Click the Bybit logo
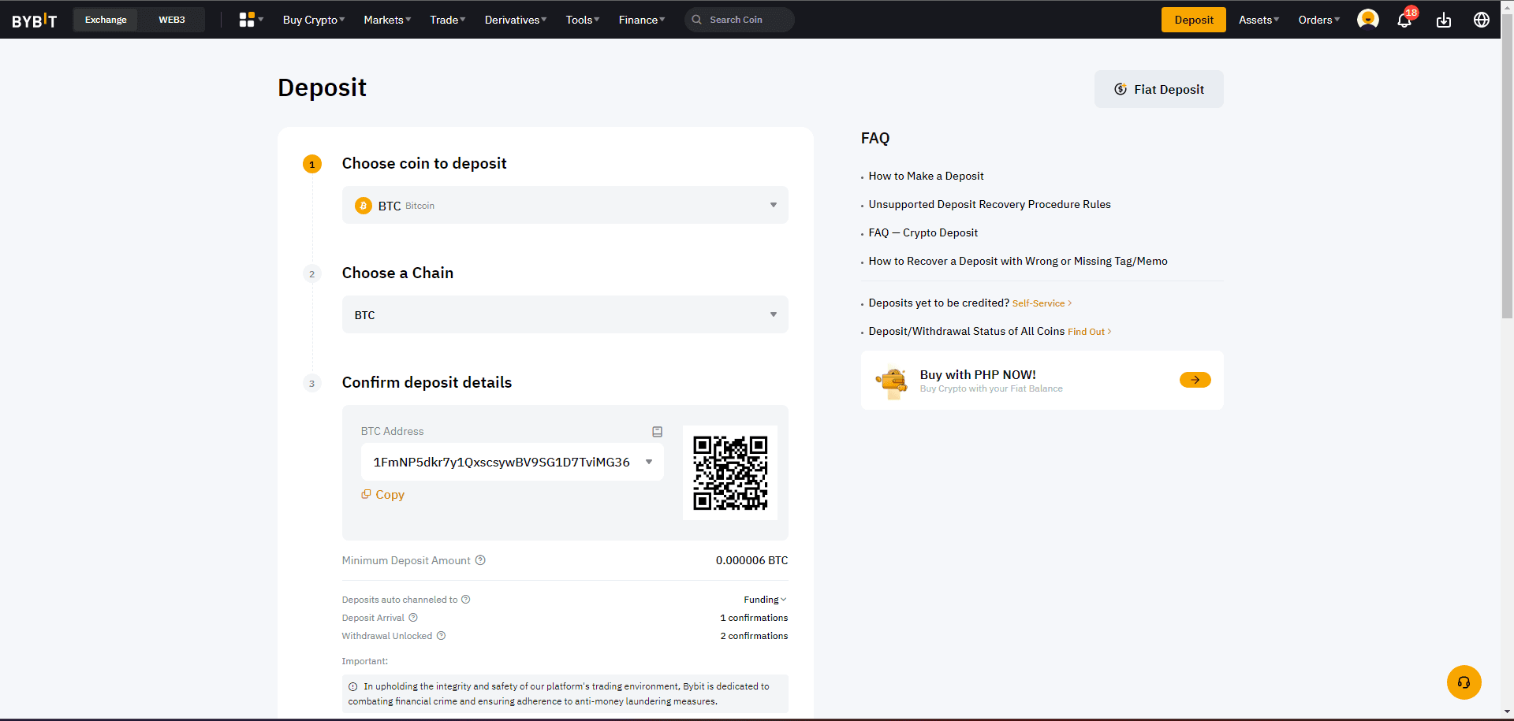This screenshot has width=1514, height=721. (35, 20)
